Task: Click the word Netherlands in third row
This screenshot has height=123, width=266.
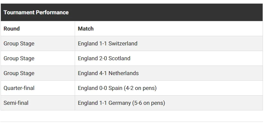Action: pos(123,73)
